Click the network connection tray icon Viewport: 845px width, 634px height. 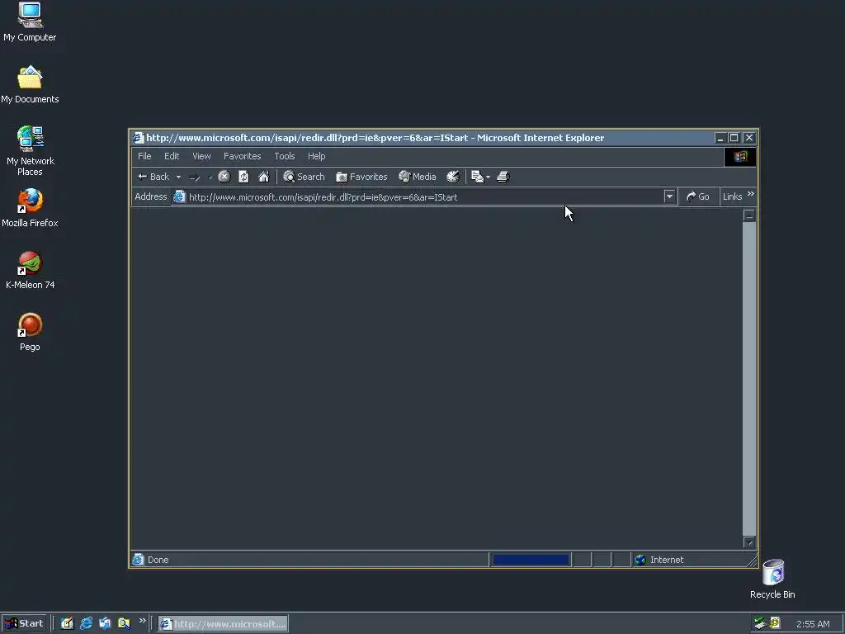(x=760, y=623)
